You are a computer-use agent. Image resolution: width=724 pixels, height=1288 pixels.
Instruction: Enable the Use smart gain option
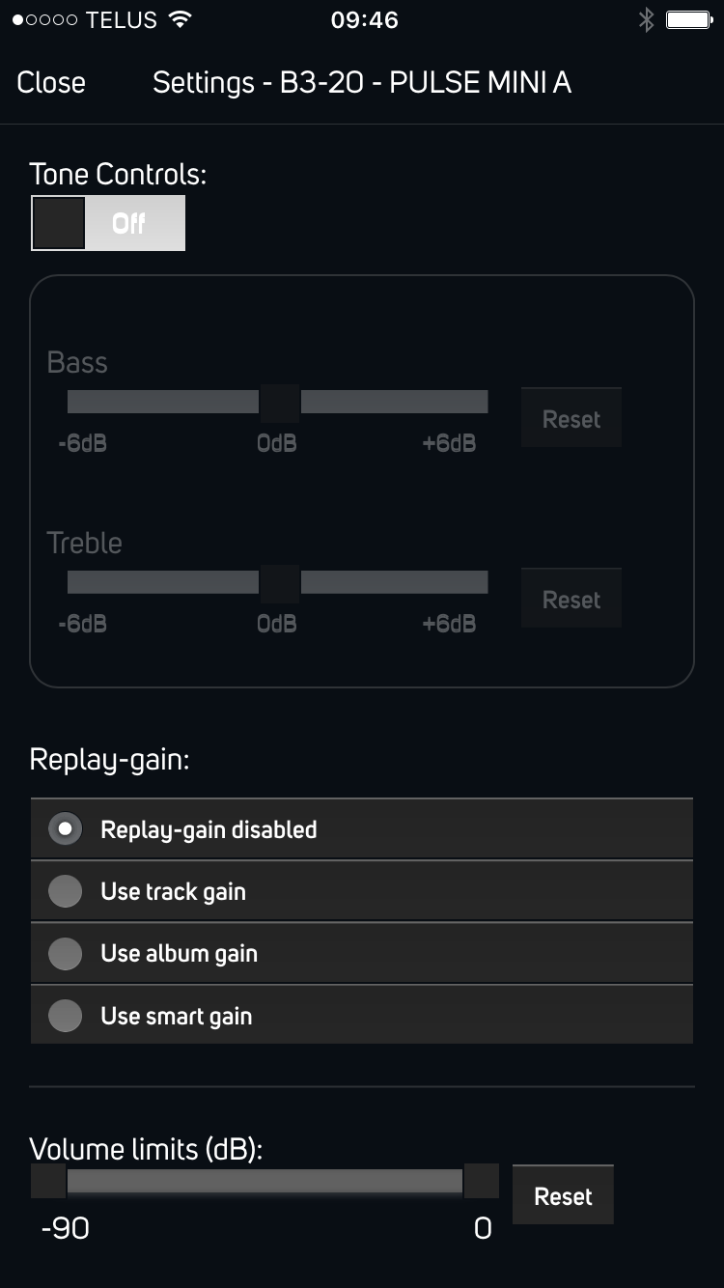tap(66, 1016)
